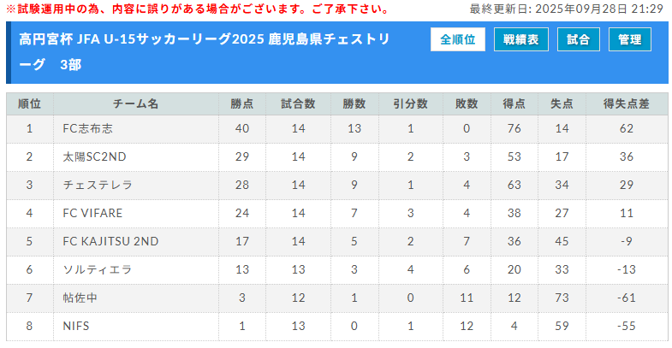The width and height of the screenshot is (672, 348).
Task: Open the 帖佐中 team link
Action: click(81, 298)
